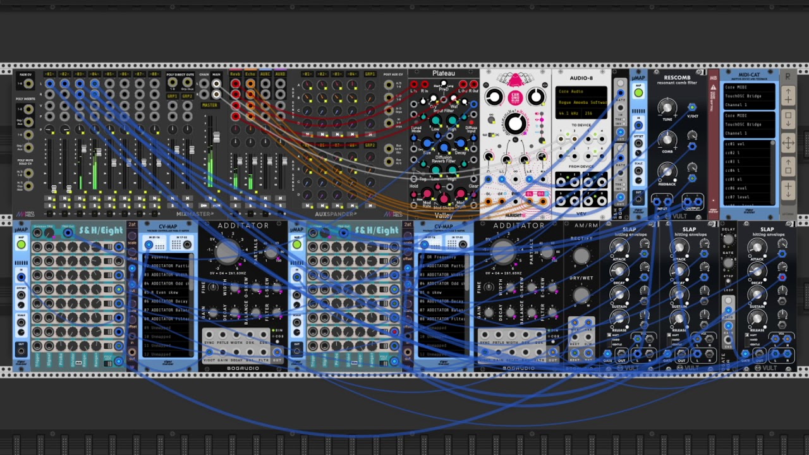Click the FADE CV jack on MixMaster

point(28,84)
